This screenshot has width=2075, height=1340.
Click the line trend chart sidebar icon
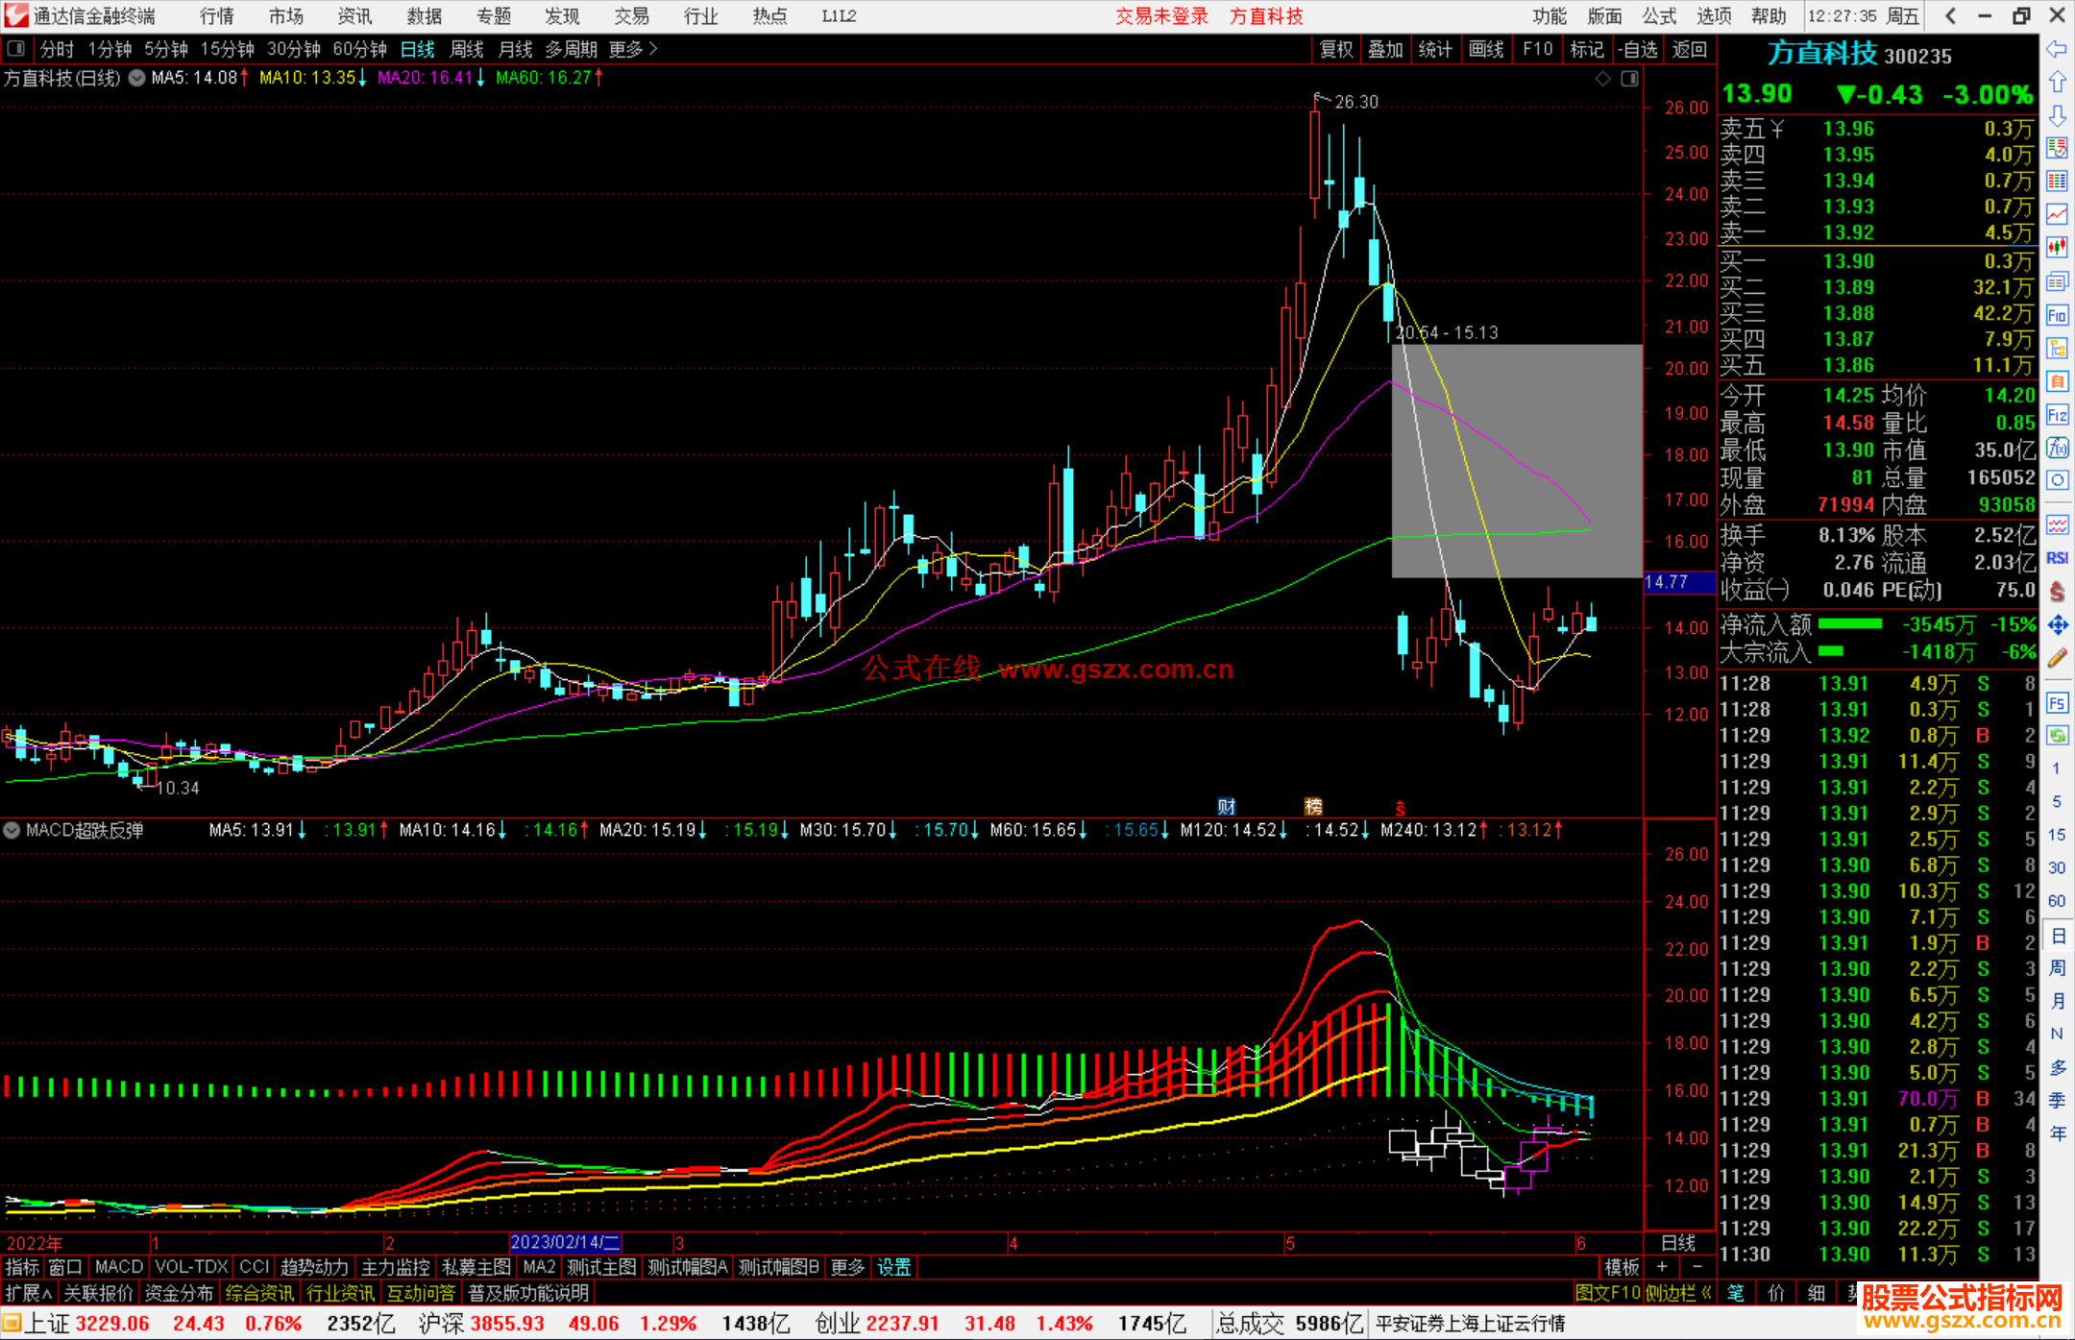[x=2057, y=214]
